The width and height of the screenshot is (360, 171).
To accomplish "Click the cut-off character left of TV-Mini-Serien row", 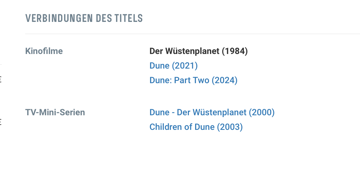I will click(x=1, y=122).
